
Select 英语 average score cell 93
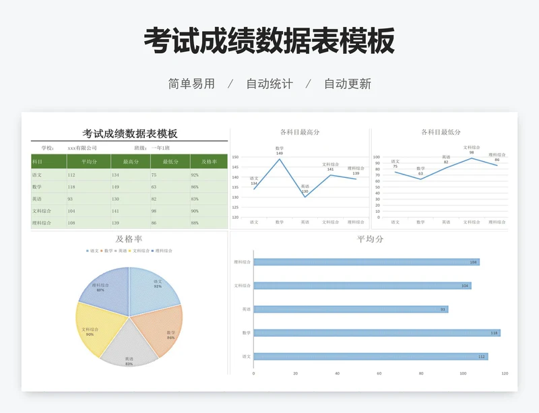click(x=89, y=199)
